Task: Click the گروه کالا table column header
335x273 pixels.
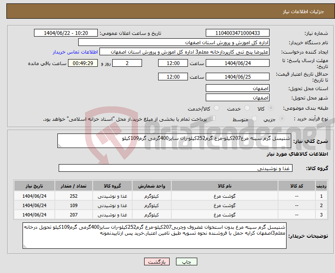Action: (x=112, y=186)
